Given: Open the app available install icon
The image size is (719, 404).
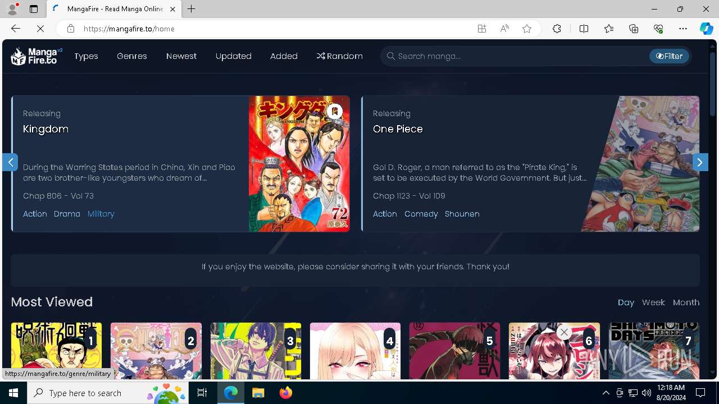Looking at the screenshot, I should coord(482,29).
